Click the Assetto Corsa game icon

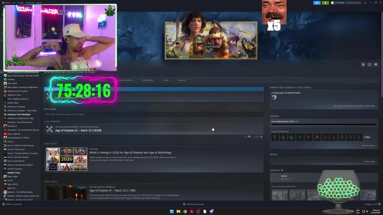(x=5, y=173)
